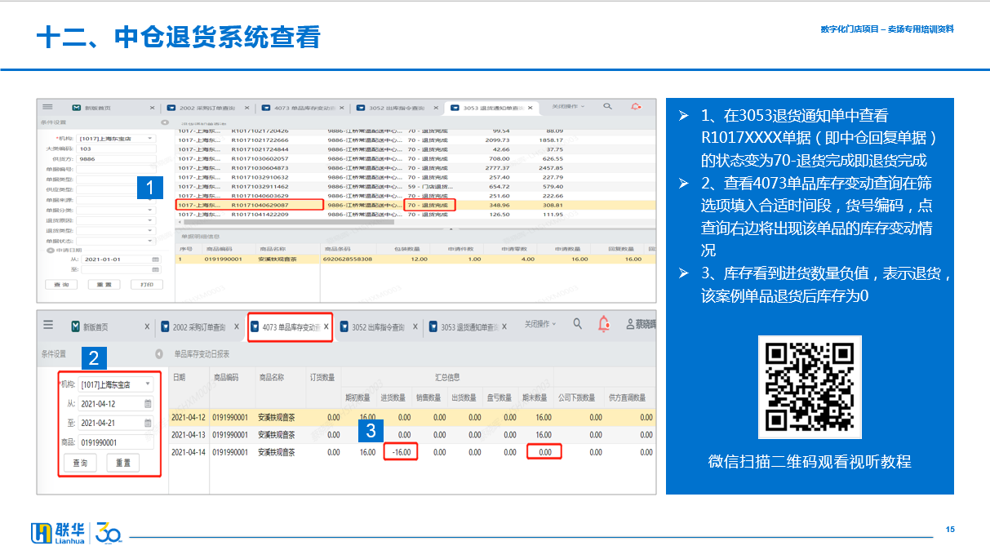This screenshot has height=559, width=990.
Task: Expand 机构 dropdown in 4073 stock-change window
Action: (148, 384)
